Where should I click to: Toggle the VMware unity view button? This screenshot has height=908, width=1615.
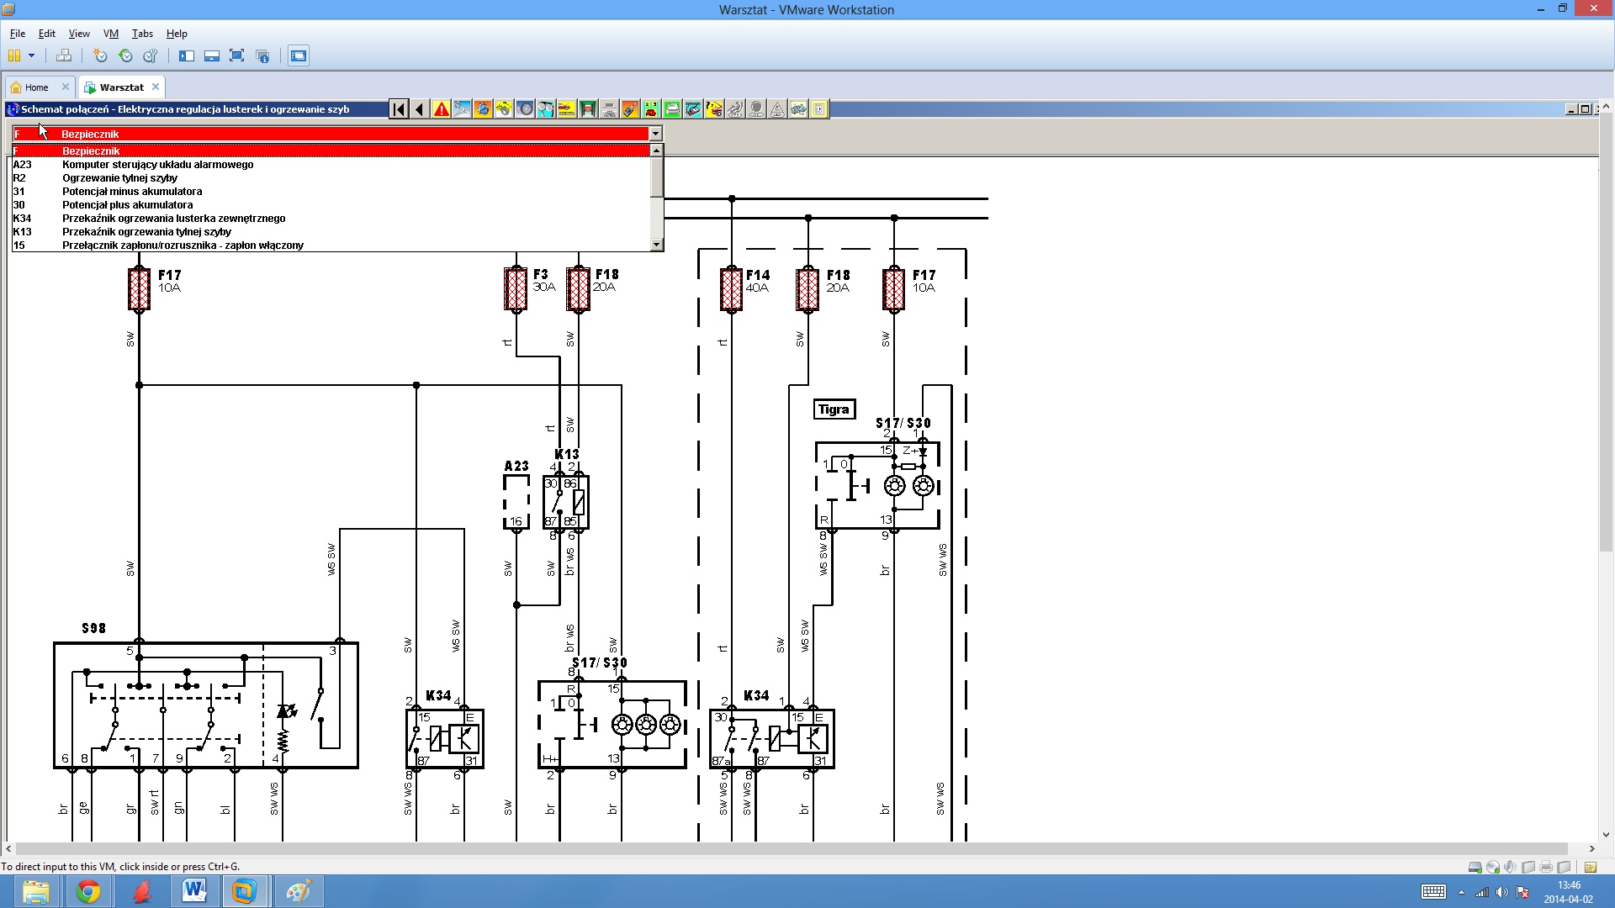pyautogui.click(x=263, y=56)
